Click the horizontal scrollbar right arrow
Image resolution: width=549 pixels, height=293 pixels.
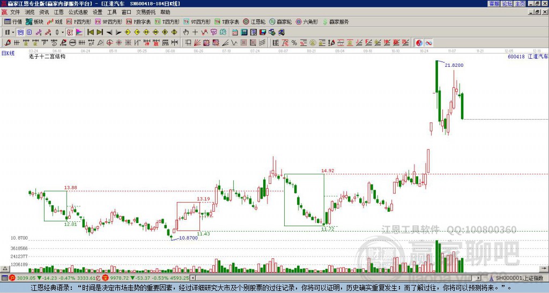click(x=478, y=278)
